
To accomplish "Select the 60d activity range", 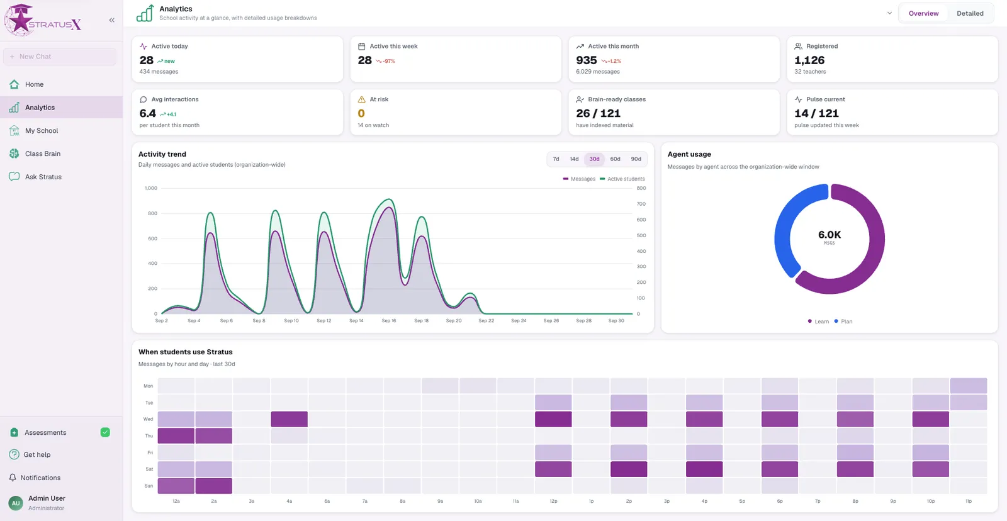I will [615, 159].
